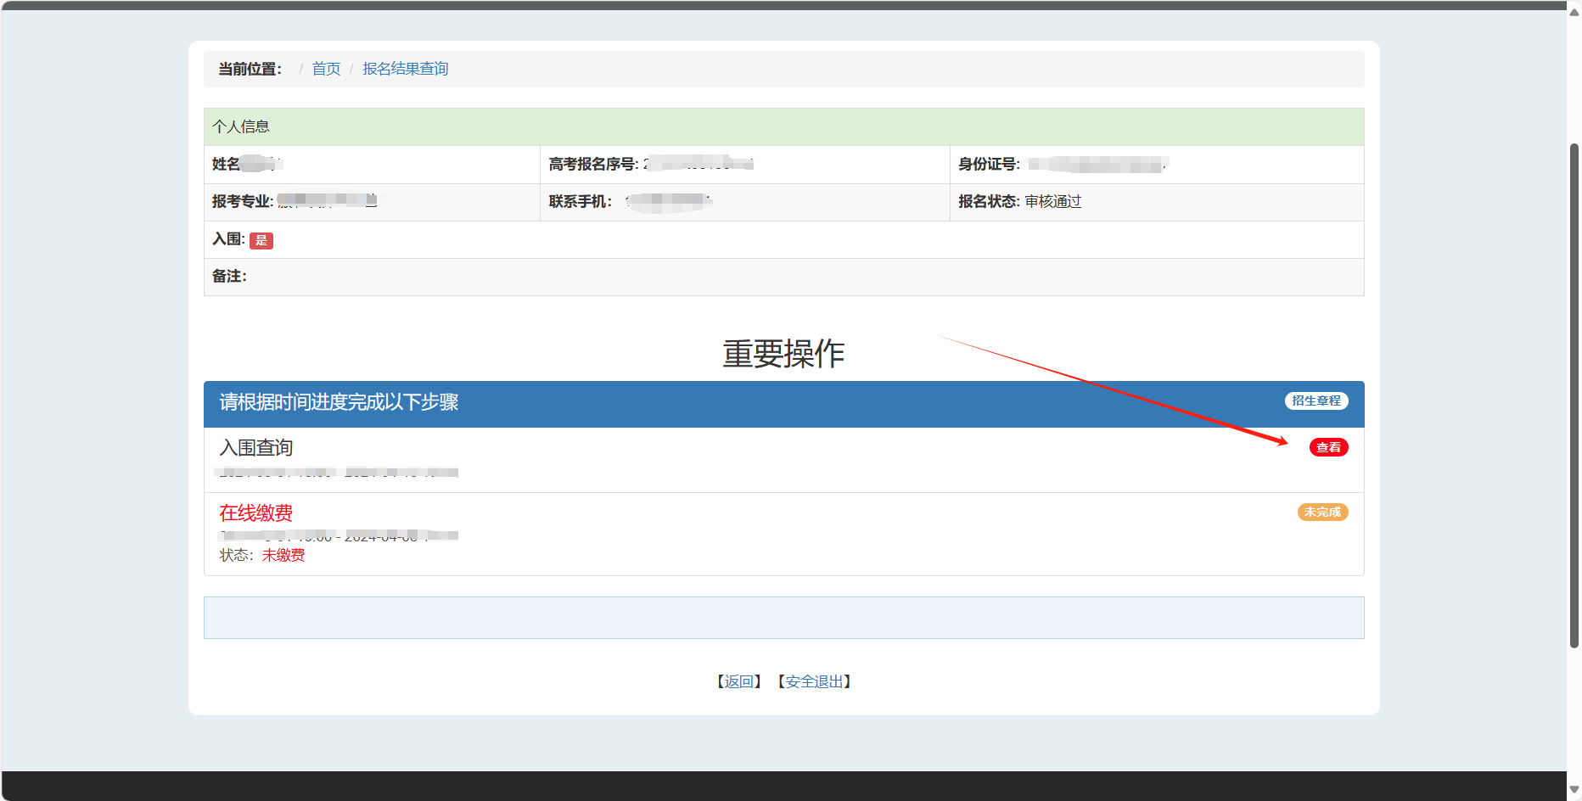The height and width of the screenshot is (801, 1582).
Task: Click the red 是 badge next to 入围
Action: [261, 240]
